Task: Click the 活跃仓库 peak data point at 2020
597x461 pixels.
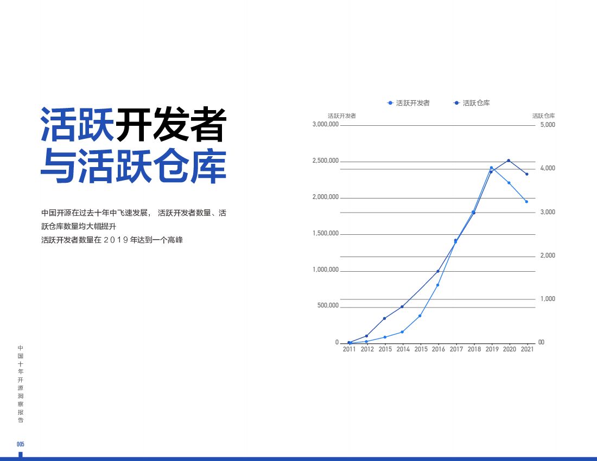Action: [x=509, y=161]
